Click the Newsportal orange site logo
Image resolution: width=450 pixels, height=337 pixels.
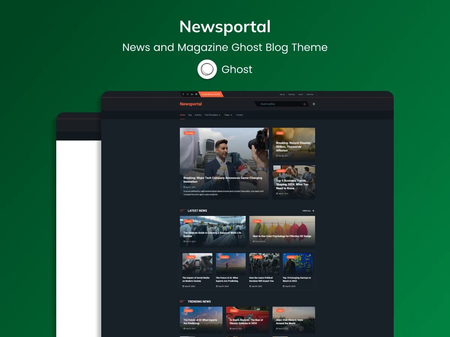[x=190, y=104]
